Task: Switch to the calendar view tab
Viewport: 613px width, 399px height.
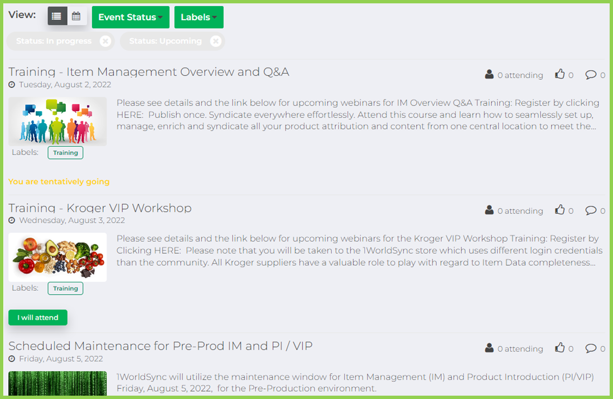Action: [77, 16]
